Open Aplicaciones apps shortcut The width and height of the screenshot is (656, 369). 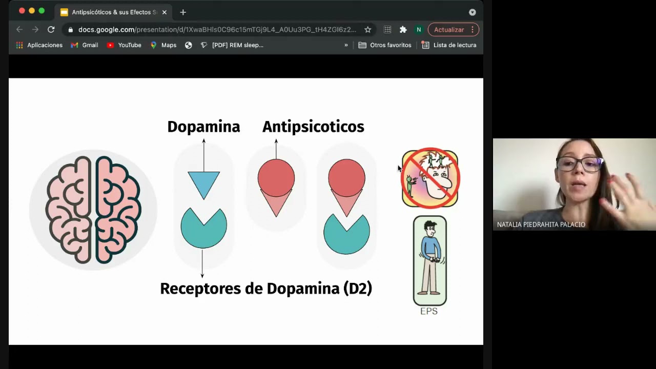39,45
